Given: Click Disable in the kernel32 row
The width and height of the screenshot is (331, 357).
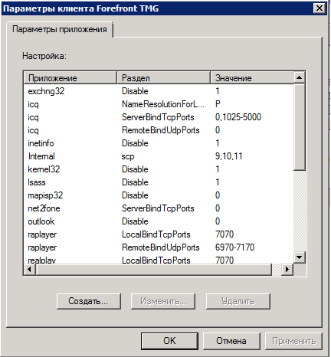Looking at the screenshot, I should pos(135,169).
